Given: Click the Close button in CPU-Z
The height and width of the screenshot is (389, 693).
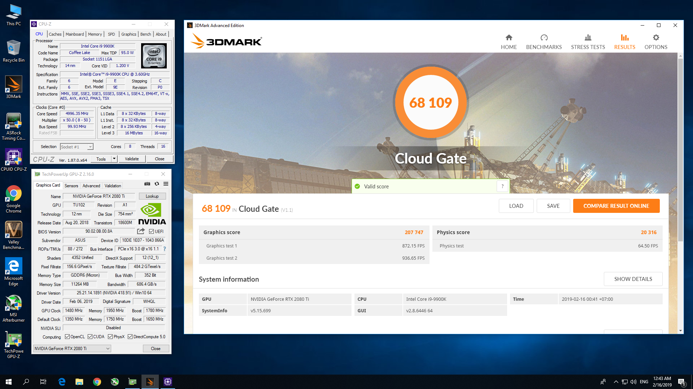Looking at the screenshot, I should (x=160, y=159).
